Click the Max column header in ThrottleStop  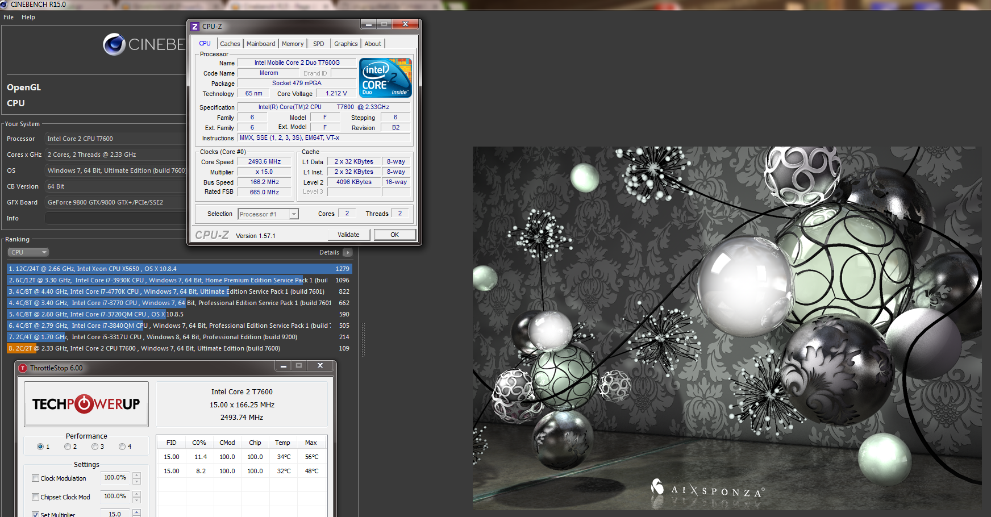point(311,443)
